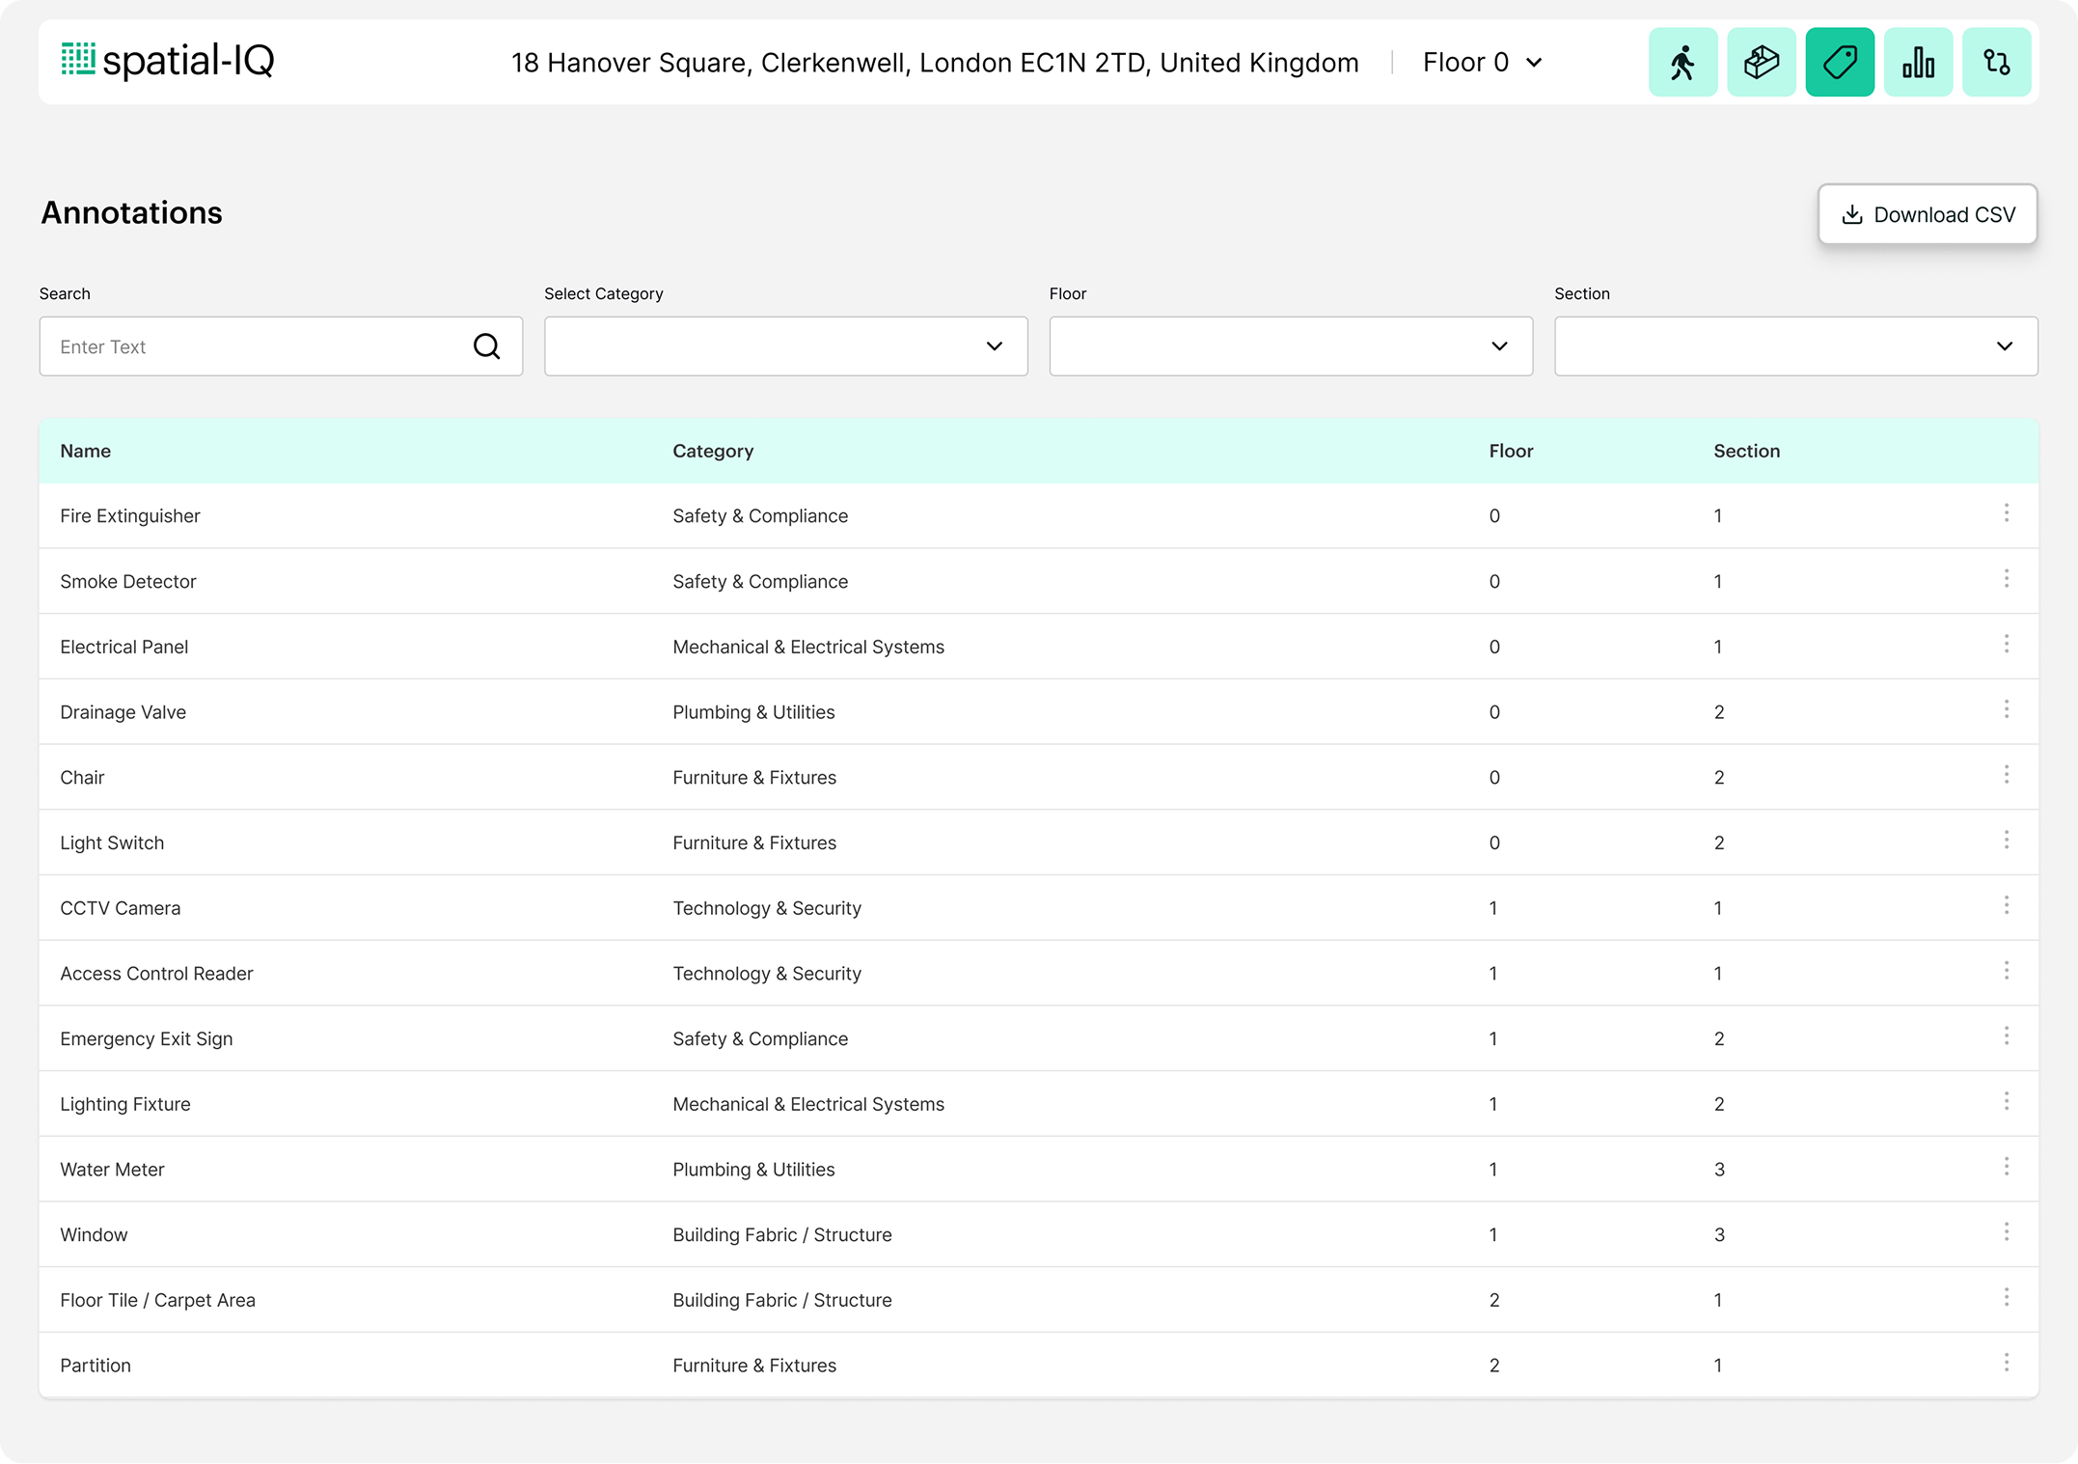Open three-dot menu for CCTV Camera row
The height and width of the screenshot is (1464, 2078).
coord(2006,905)
